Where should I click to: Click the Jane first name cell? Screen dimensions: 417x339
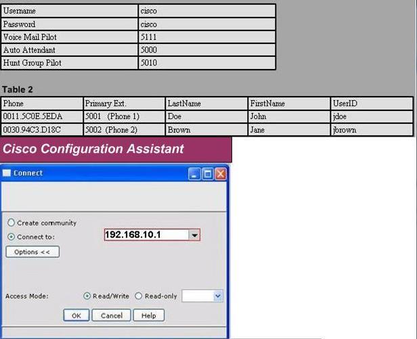(289, 130)
